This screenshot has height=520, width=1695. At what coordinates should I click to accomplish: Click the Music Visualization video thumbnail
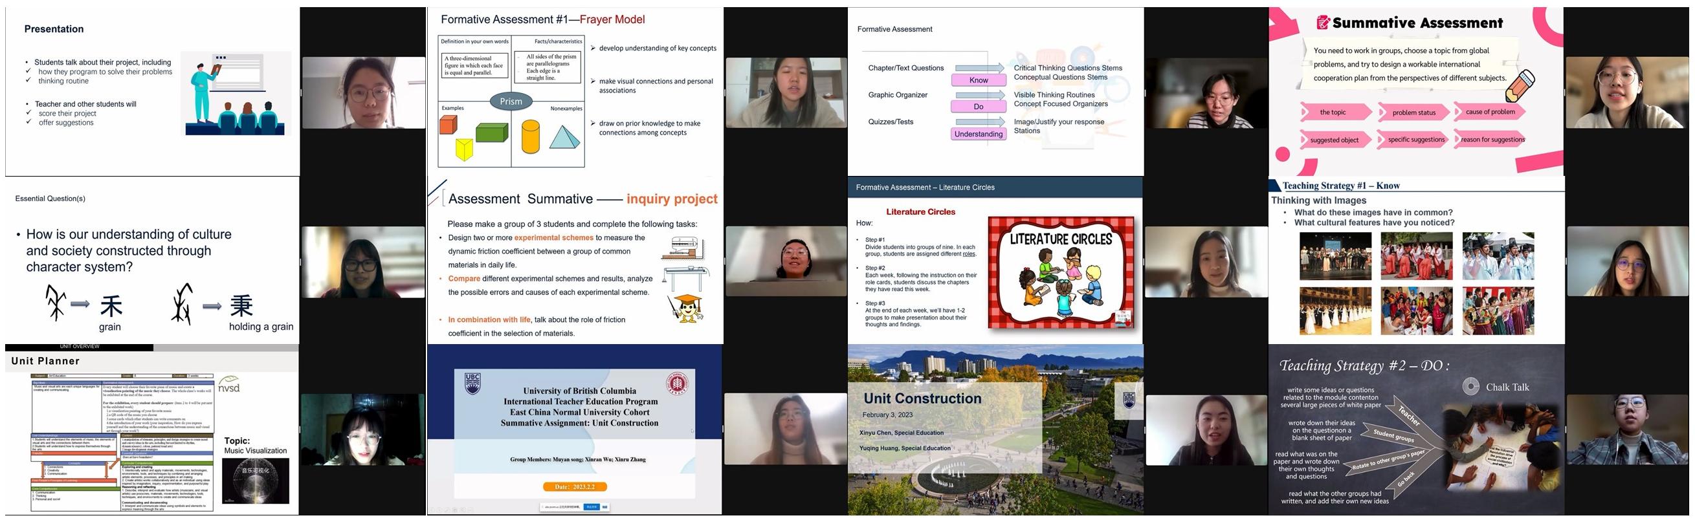(x=255, y=481)
